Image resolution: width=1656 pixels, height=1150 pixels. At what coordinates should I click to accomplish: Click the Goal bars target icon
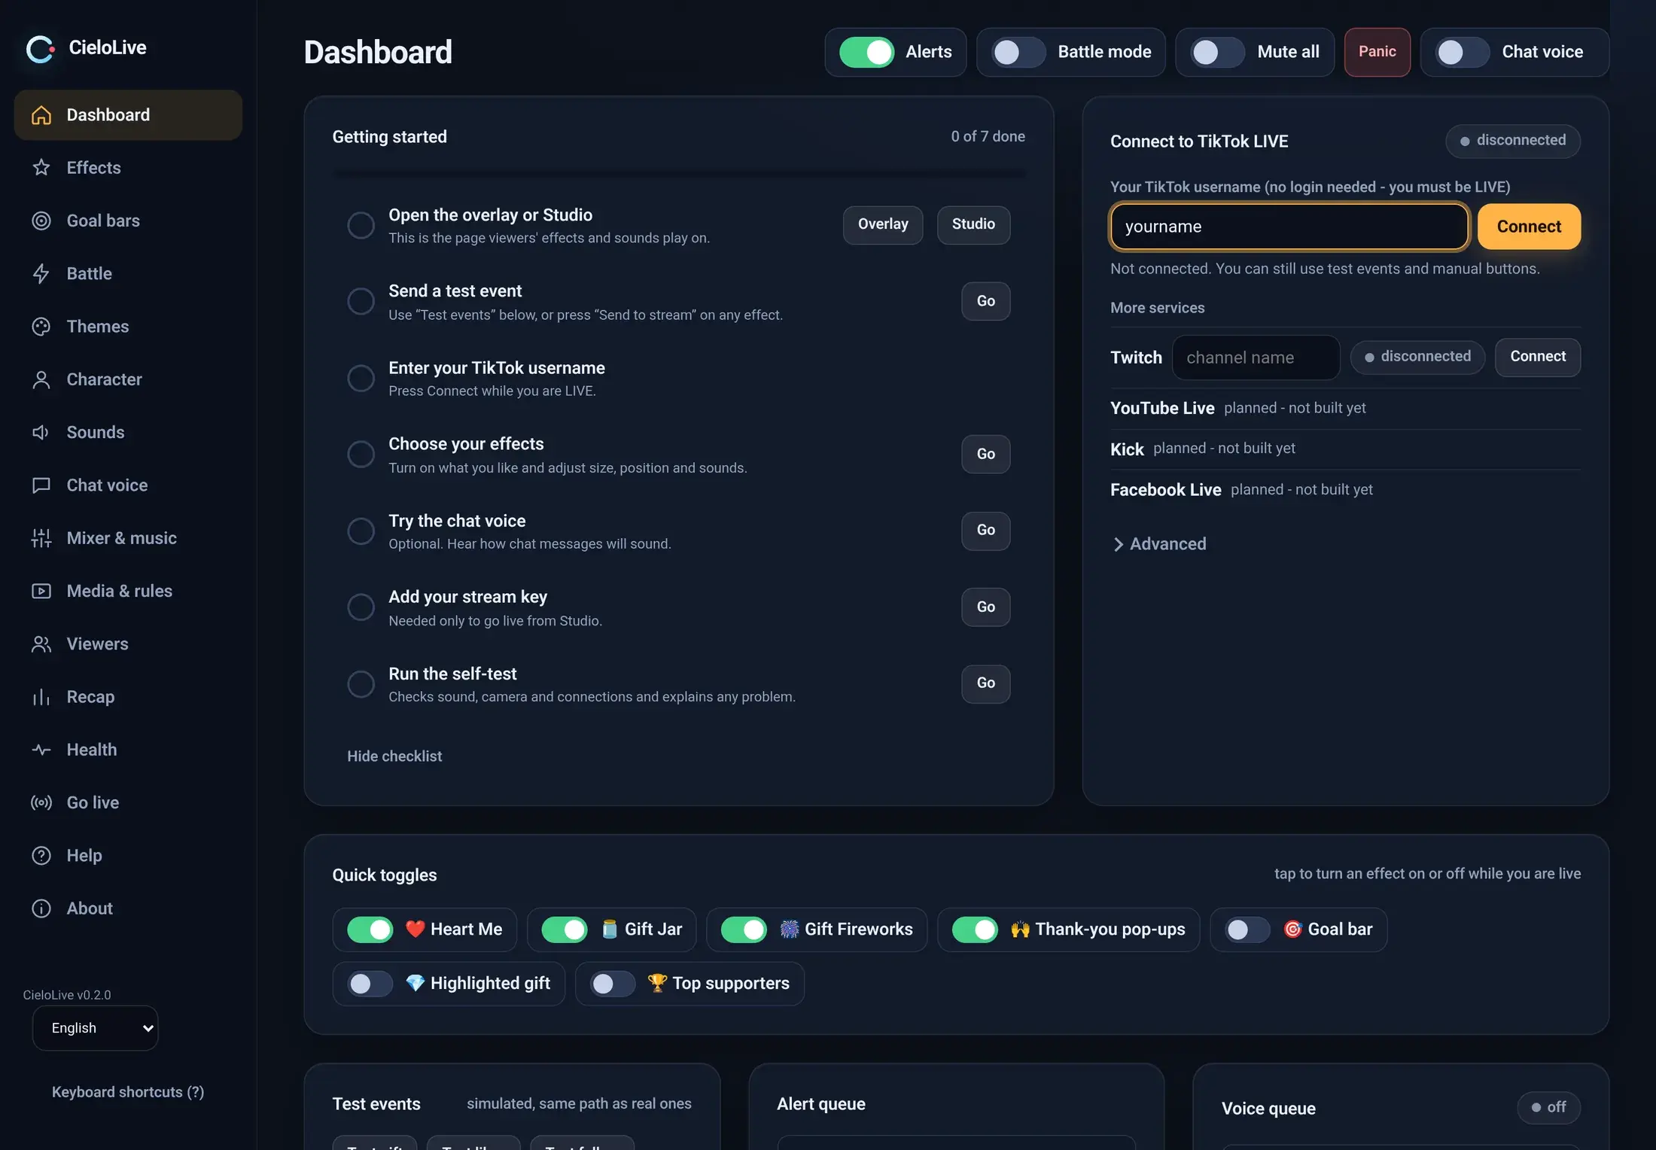pos(41,221)
